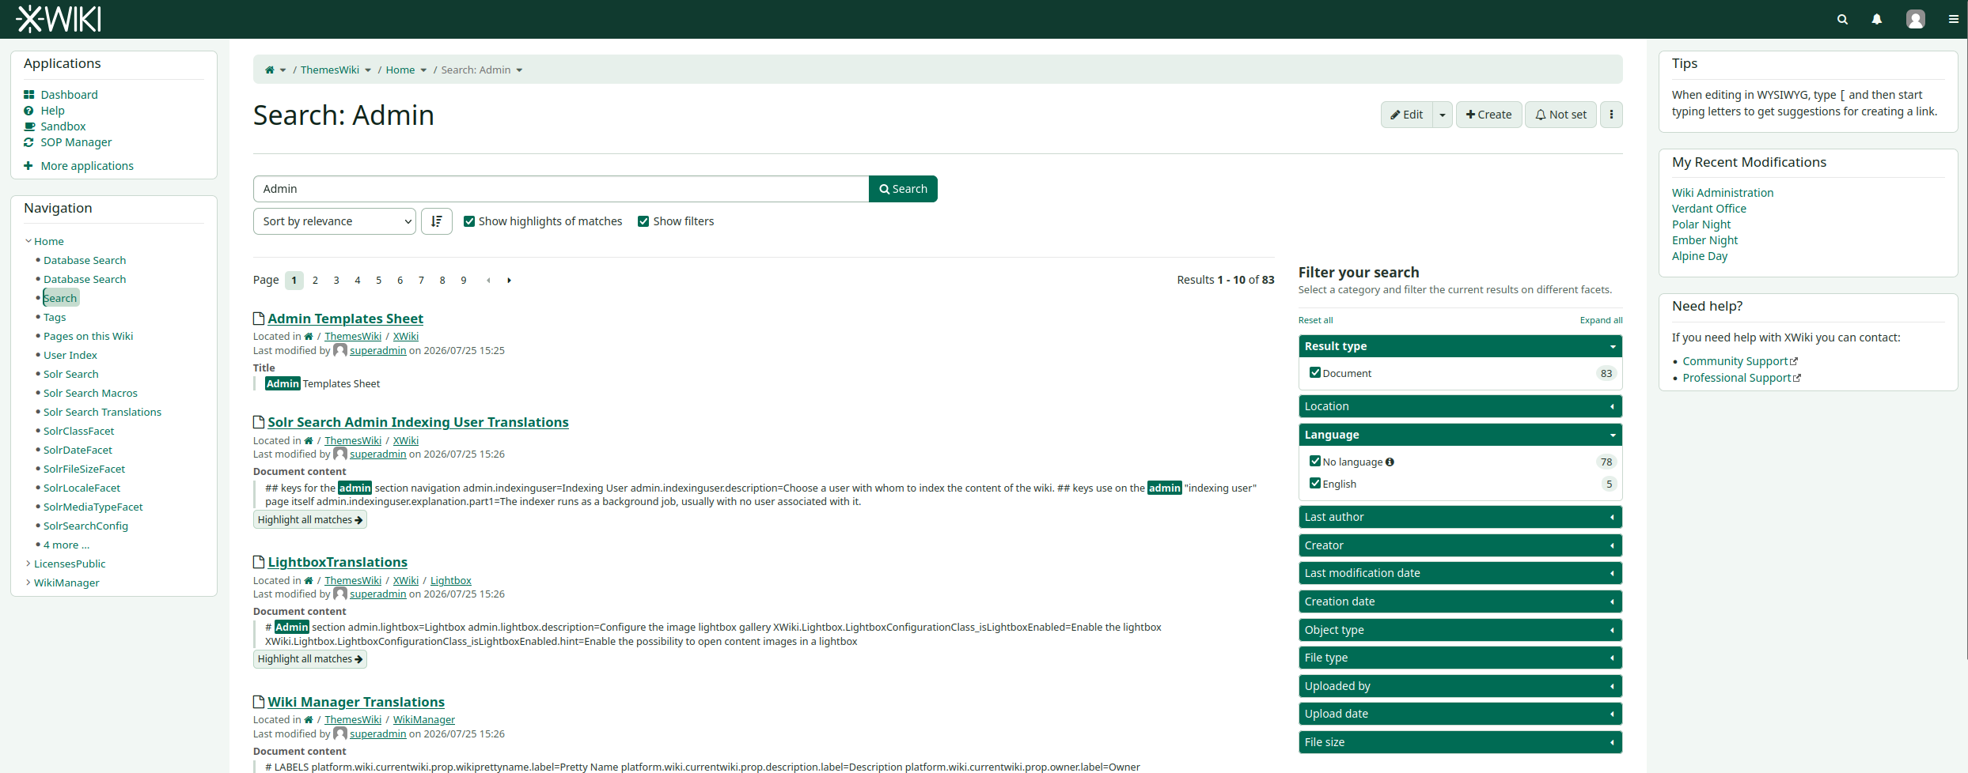
Task: Click the external link icon on Community Support
Action: pos(1794,361)
